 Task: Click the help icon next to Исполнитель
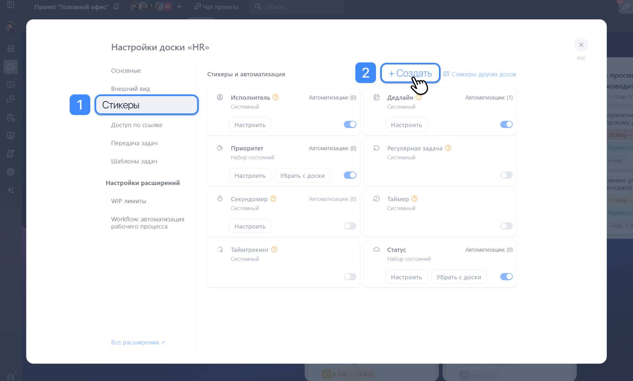pos(276,97)
